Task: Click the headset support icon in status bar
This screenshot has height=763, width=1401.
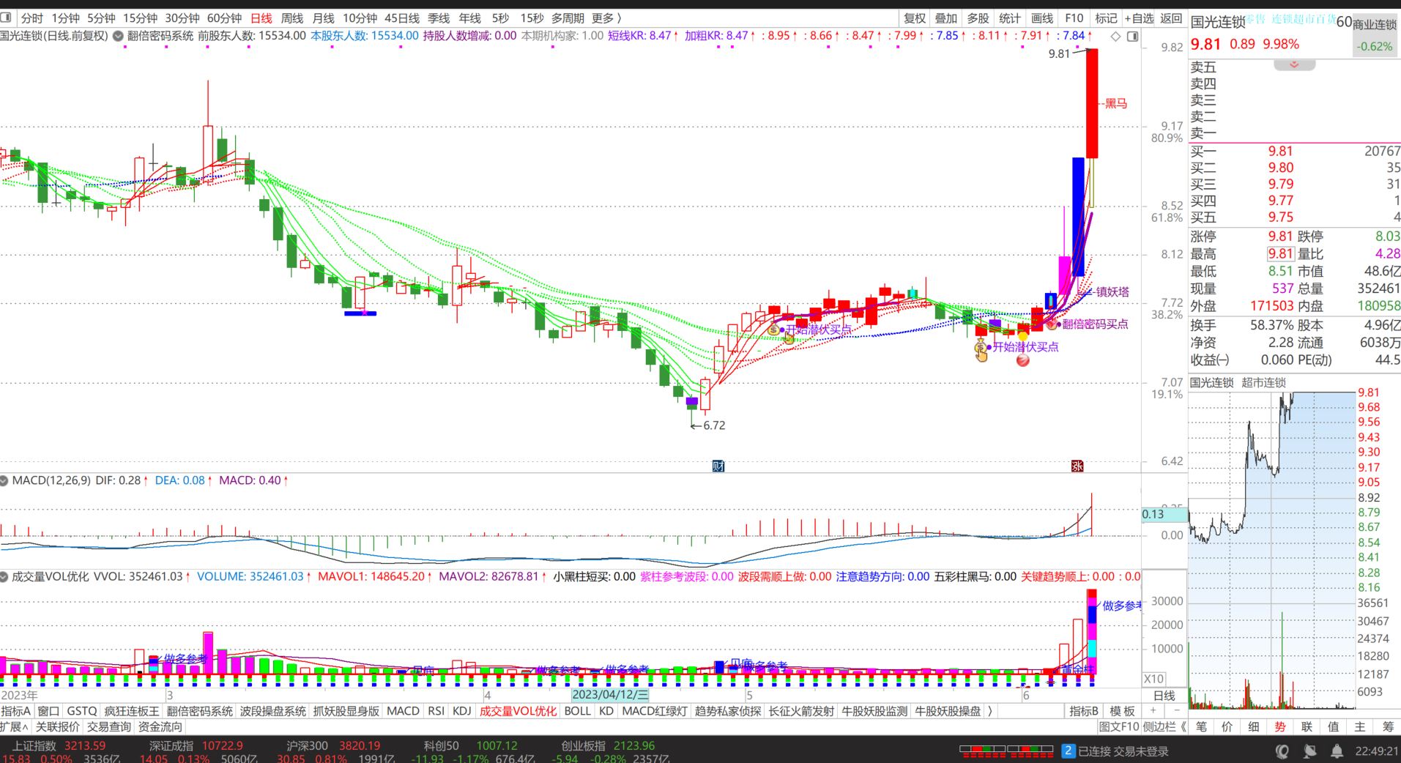Action: click(1282, 751)
